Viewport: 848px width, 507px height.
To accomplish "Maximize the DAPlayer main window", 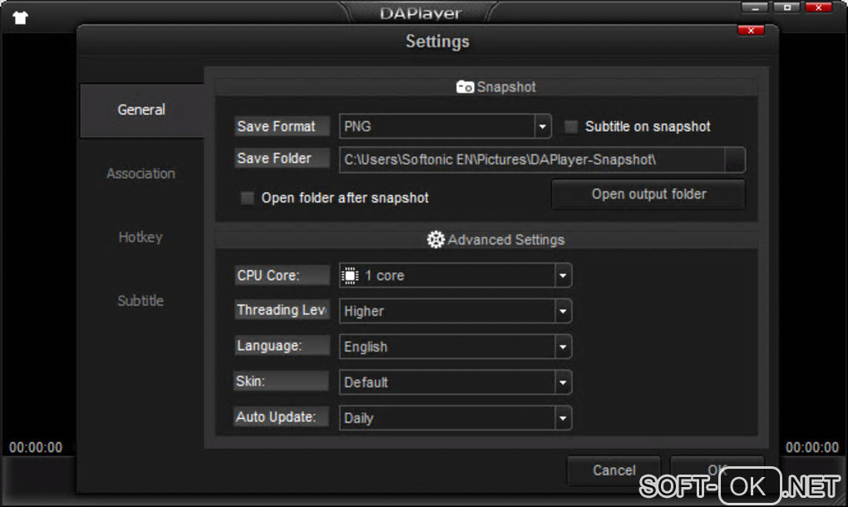I will coord(786,7).
